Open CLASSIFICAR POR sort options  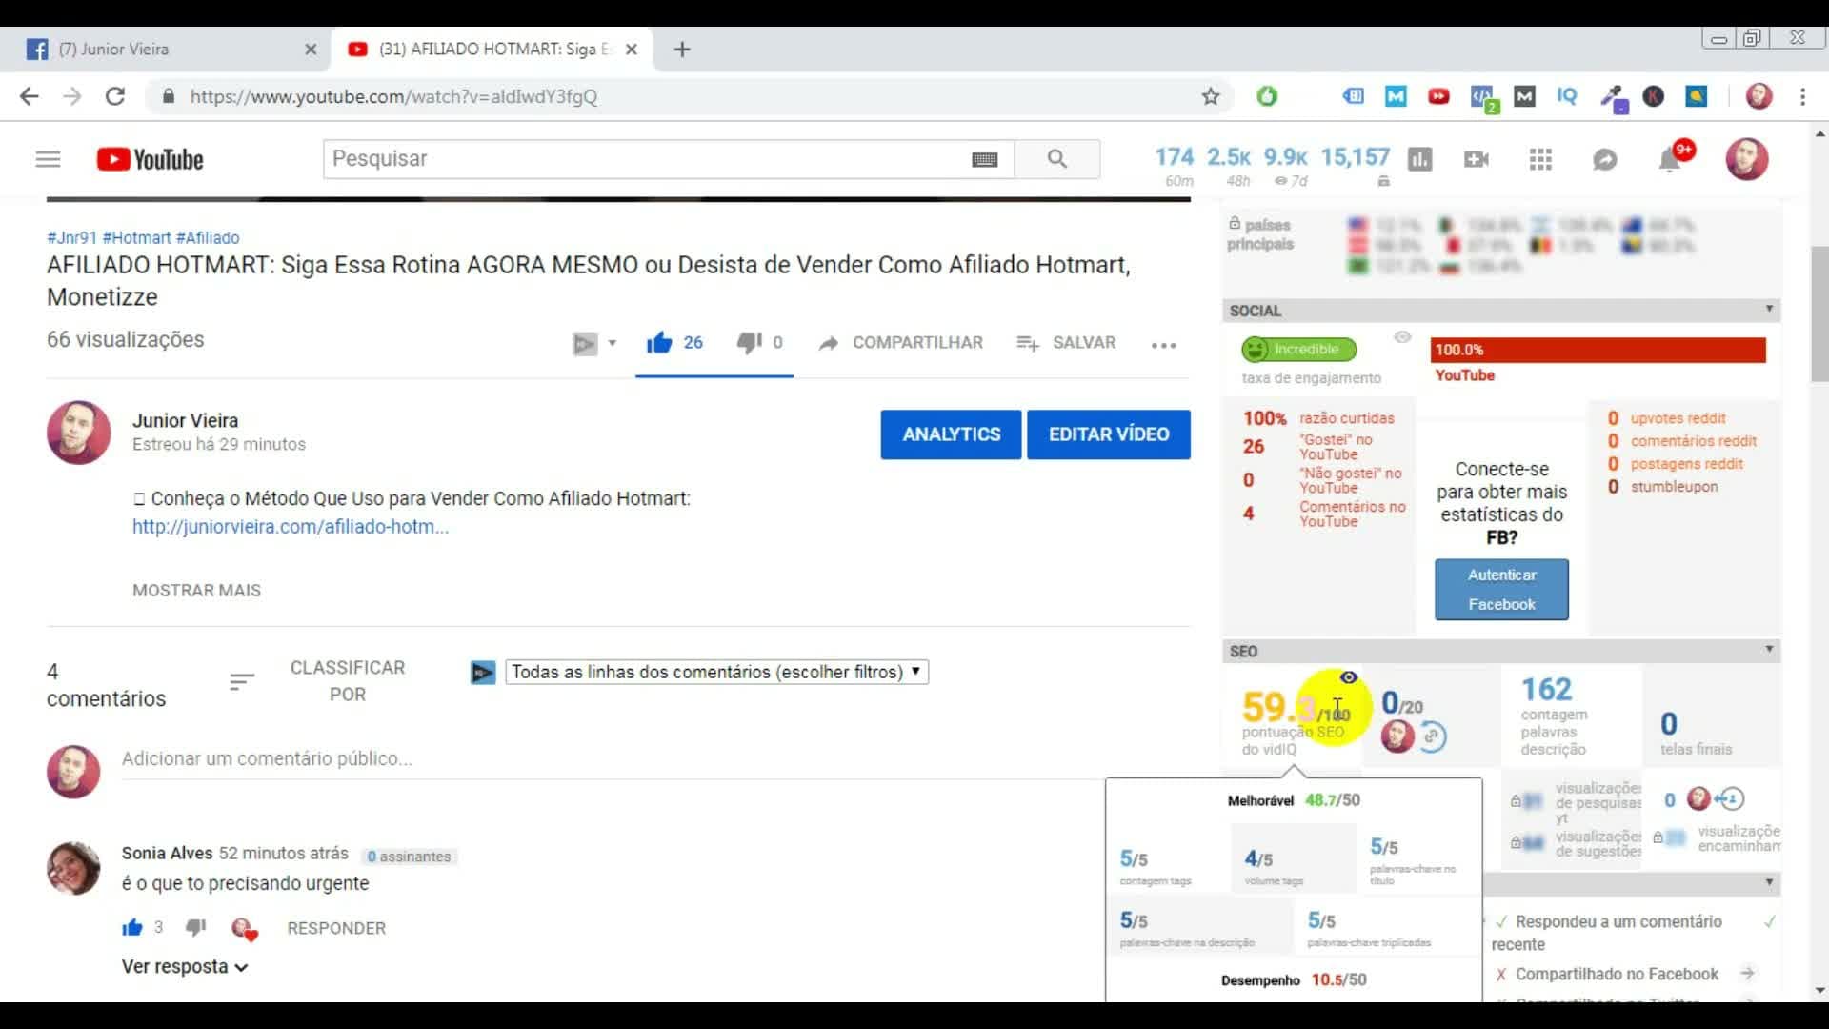(x=317, y=681)
